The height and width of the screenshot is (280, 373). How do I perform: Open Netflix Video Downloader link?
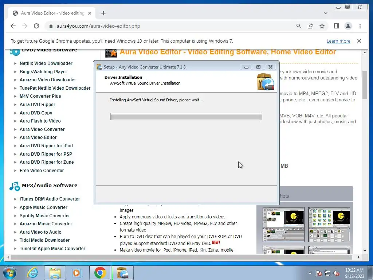click(x=46, y=63)
